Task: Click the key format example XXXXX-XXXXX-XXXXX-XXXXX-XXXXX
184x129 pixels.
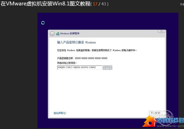Action: (91, 58)
